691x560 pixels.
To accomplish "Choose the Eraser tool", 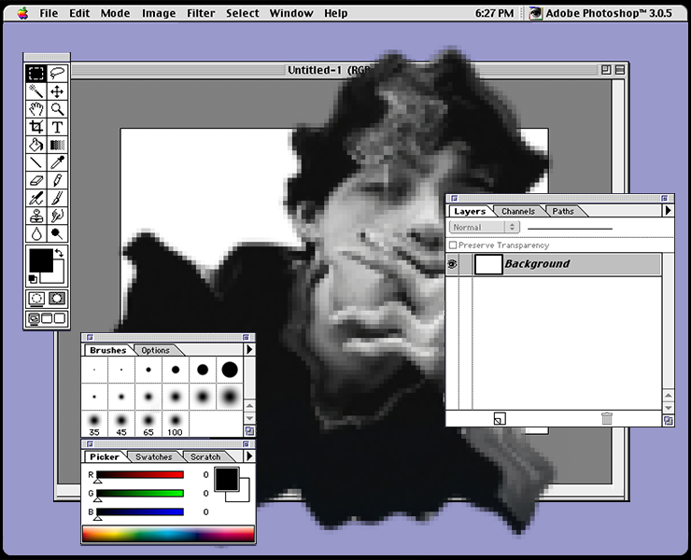I will point(35,180).
